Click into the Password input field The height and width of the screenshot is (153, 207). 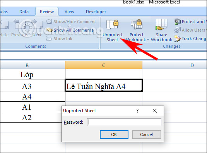(124, 122)
